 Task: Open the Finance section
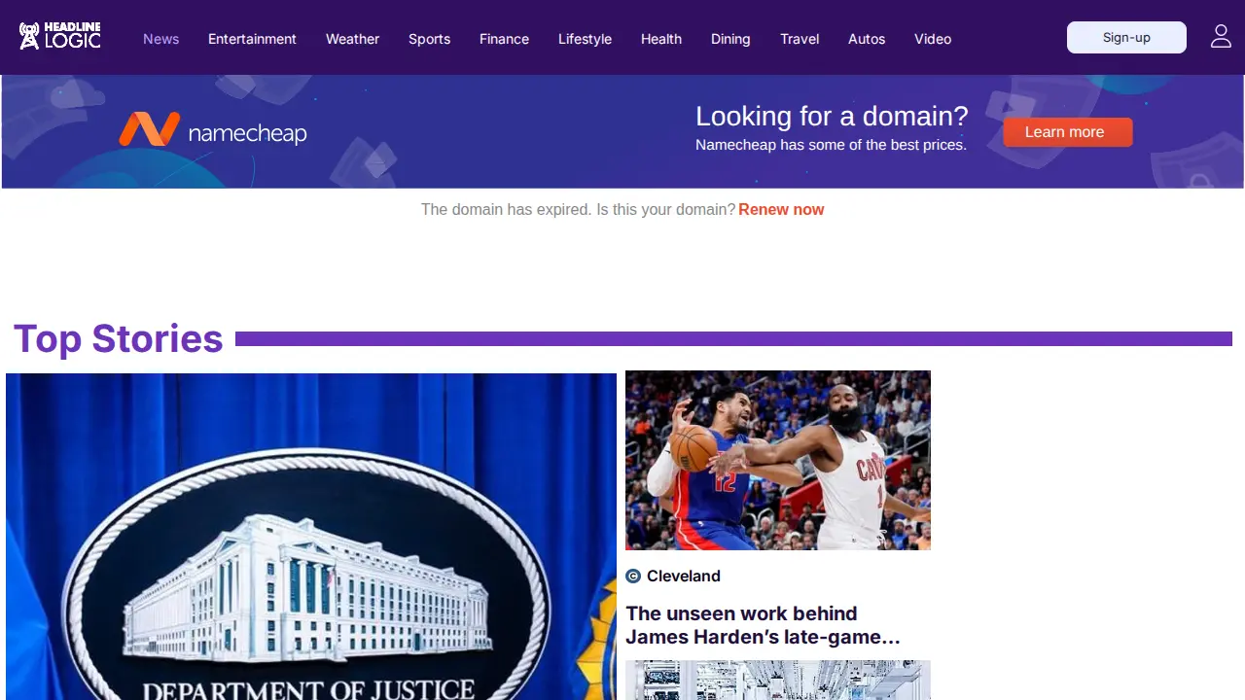pos(504,39)
